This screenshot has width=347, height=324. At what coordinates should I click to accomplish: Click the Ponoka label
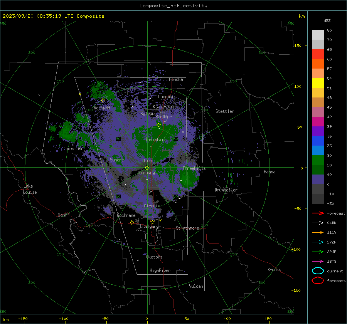tap(176, 80)
